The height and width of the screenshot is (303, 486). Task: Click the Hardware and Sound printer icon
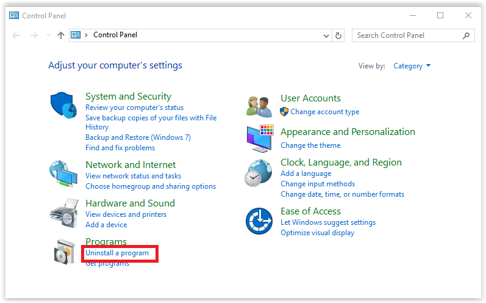pyautogui.click(x=63, y=213)
